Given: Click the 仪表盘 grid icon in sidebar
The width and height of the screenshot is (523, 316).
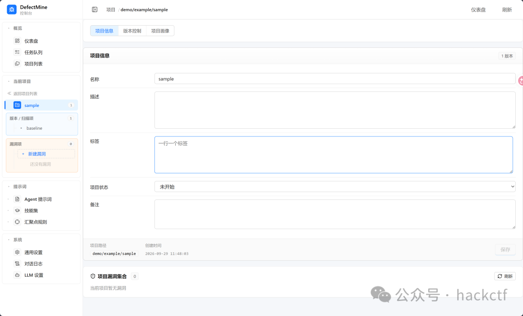Looking at the screenshot, I should point(17,41).
